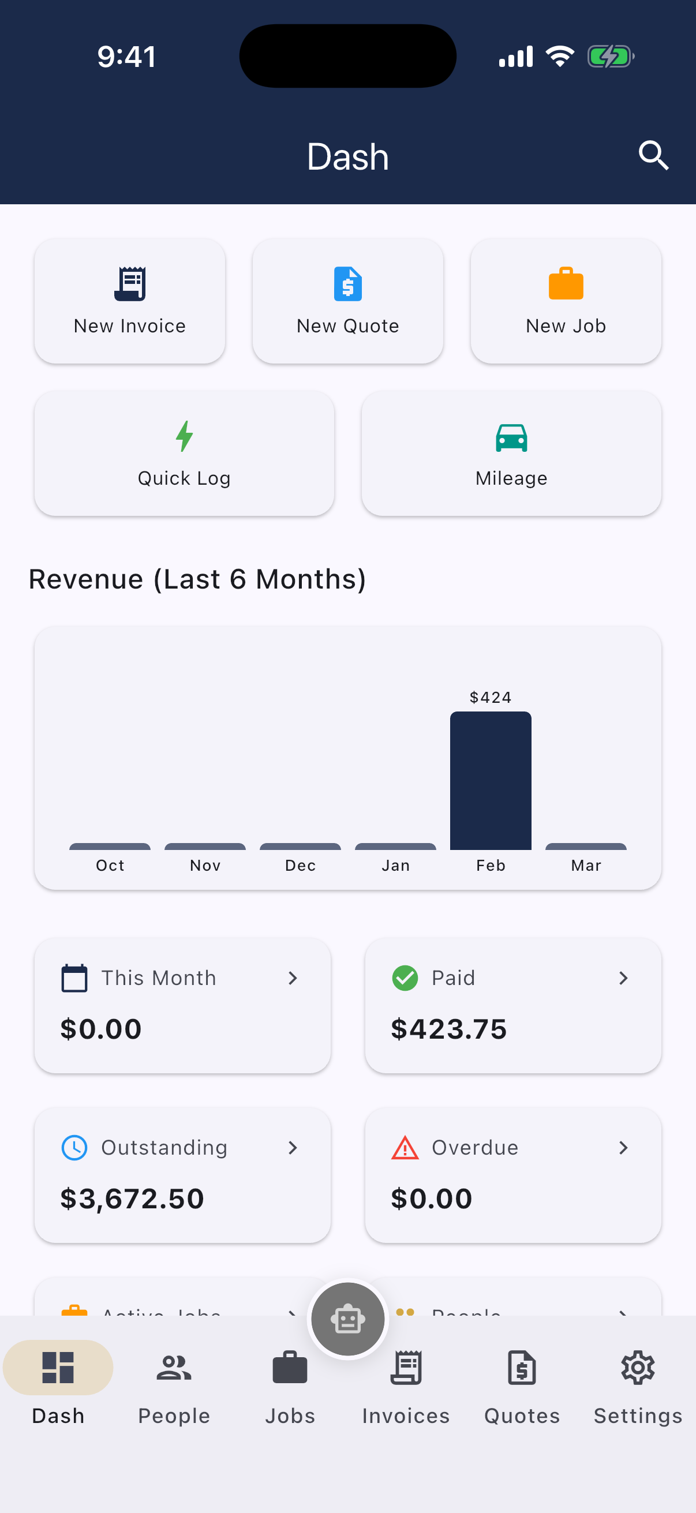Tap the $423.75 paid amount
Viewport: 696px width, 1513px height.
click(x=449, y=1029)
